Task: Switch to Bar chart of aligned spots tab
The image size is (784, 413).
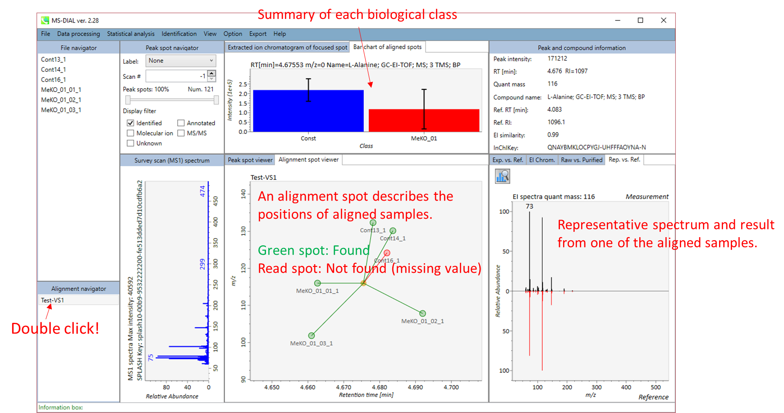Action: pos(387,47)
